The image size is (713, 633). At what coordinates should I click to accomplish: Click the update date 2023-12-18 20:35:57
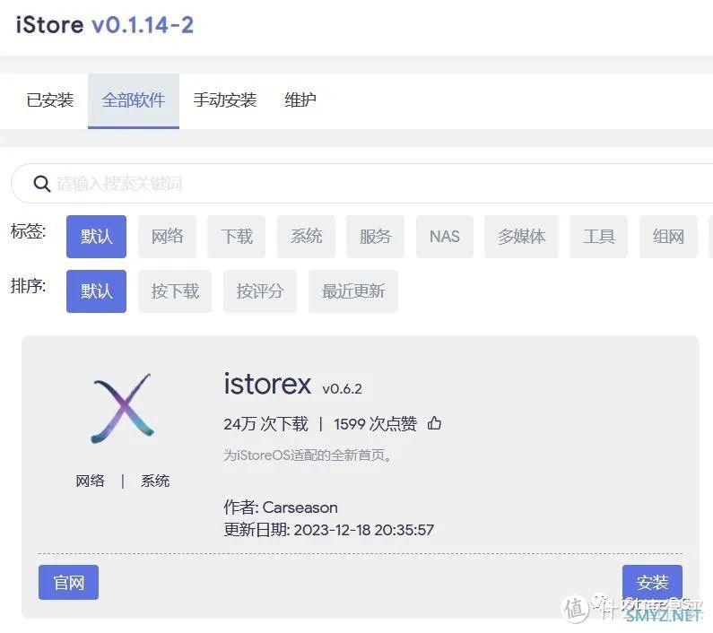(x=364, y=530)
